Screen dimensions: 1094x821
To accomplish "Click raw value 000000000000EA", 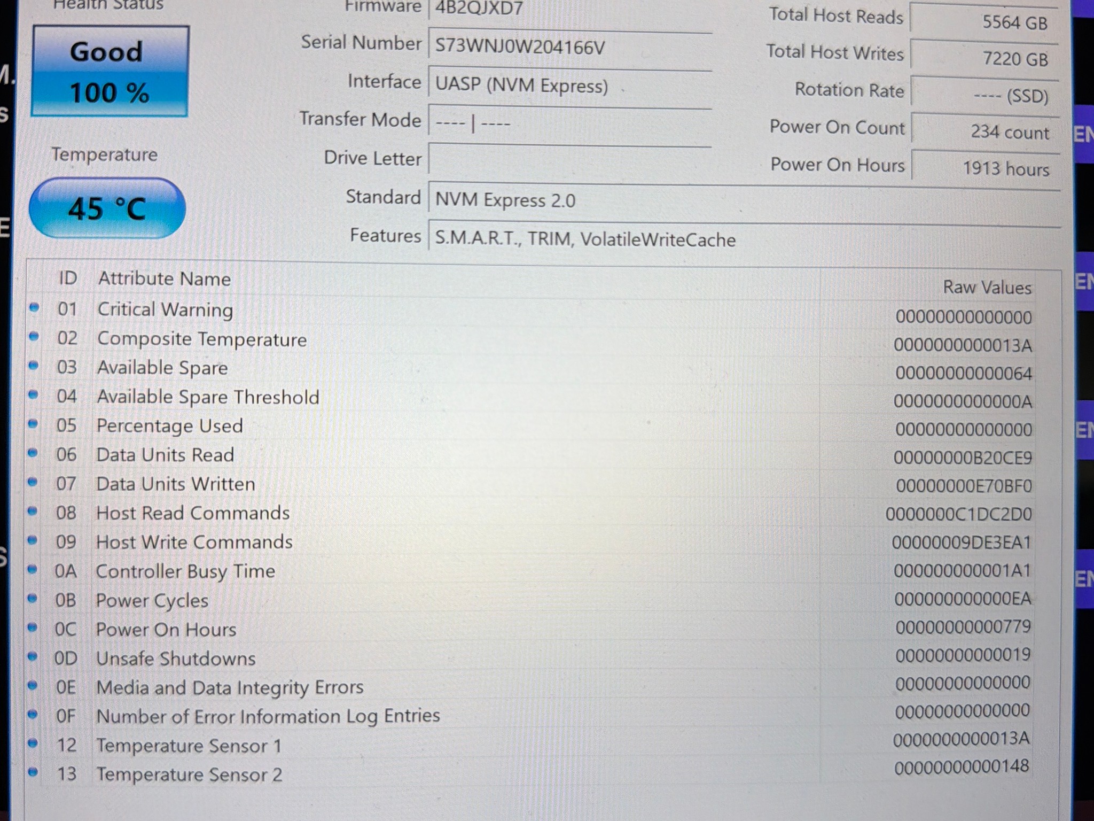I will click(963, 599).
